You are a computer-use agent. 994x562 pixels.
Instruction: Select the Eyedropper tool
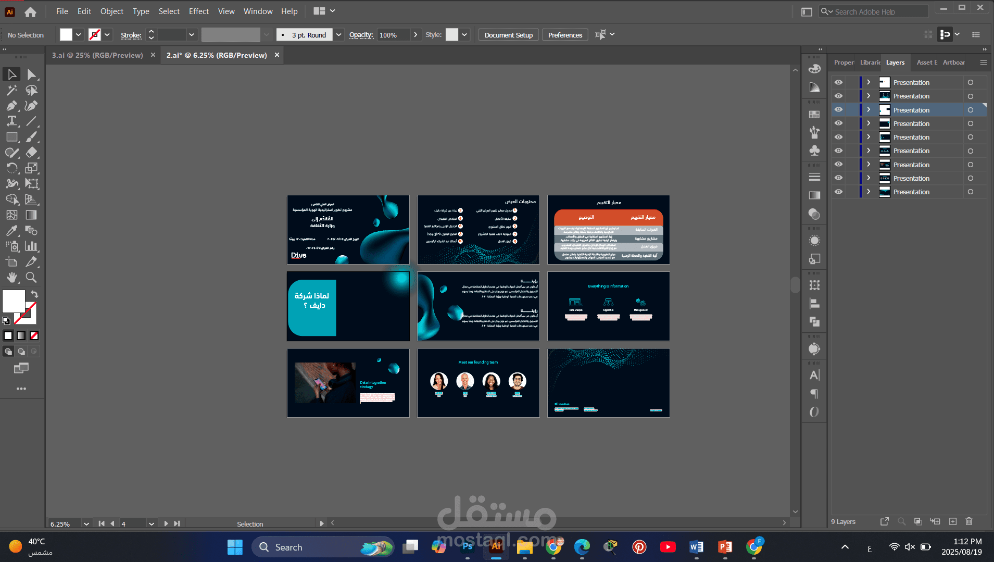(x=11, y=231)
